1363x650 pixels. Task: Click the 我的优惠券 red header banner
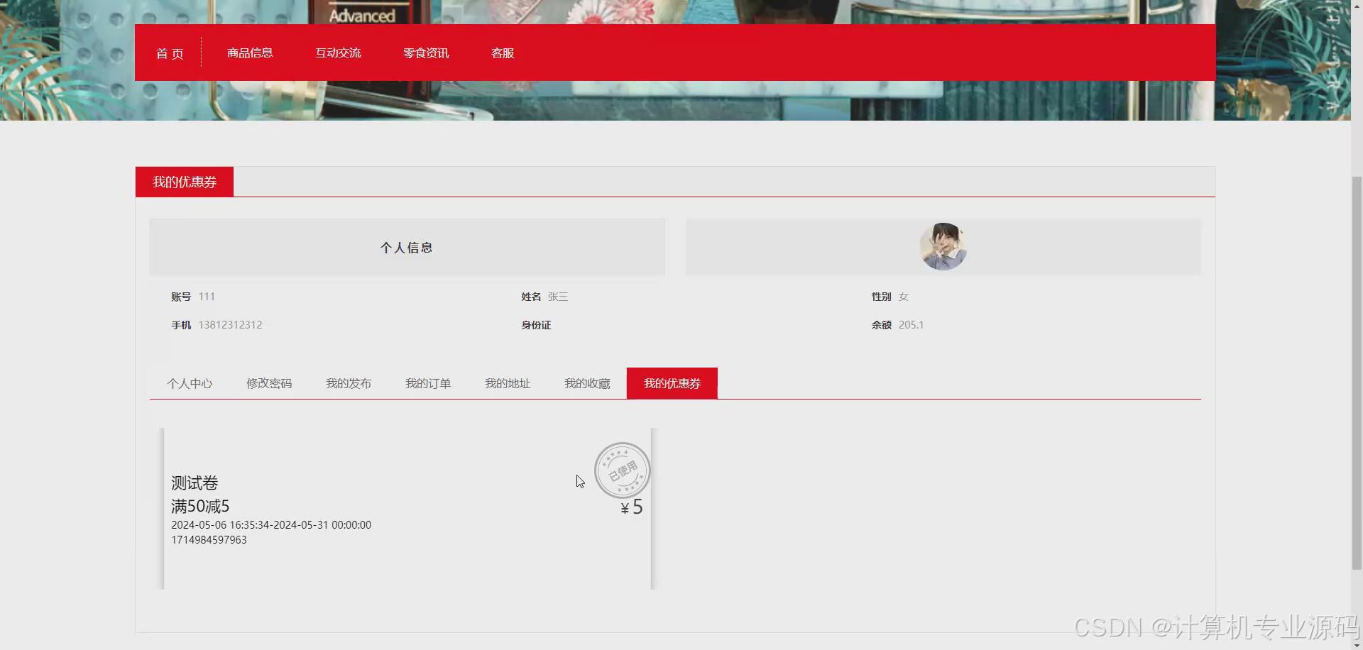184,182
